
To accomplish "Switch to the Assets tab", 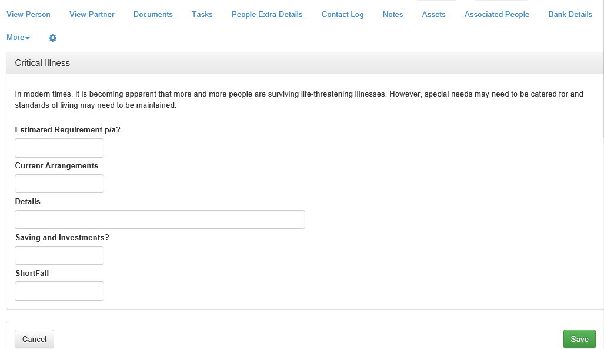I will (x=433, y=14).
